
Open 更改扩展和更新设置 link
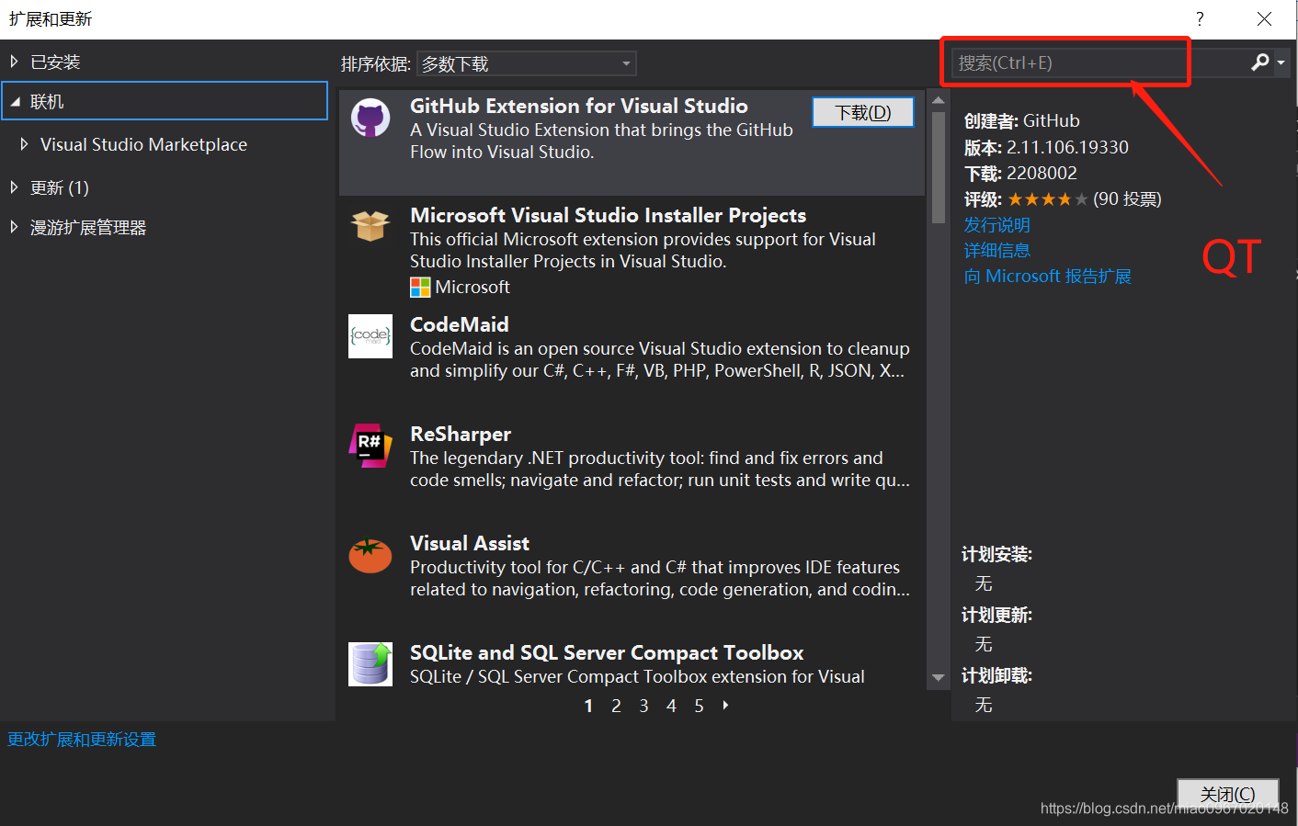[82, 740]
